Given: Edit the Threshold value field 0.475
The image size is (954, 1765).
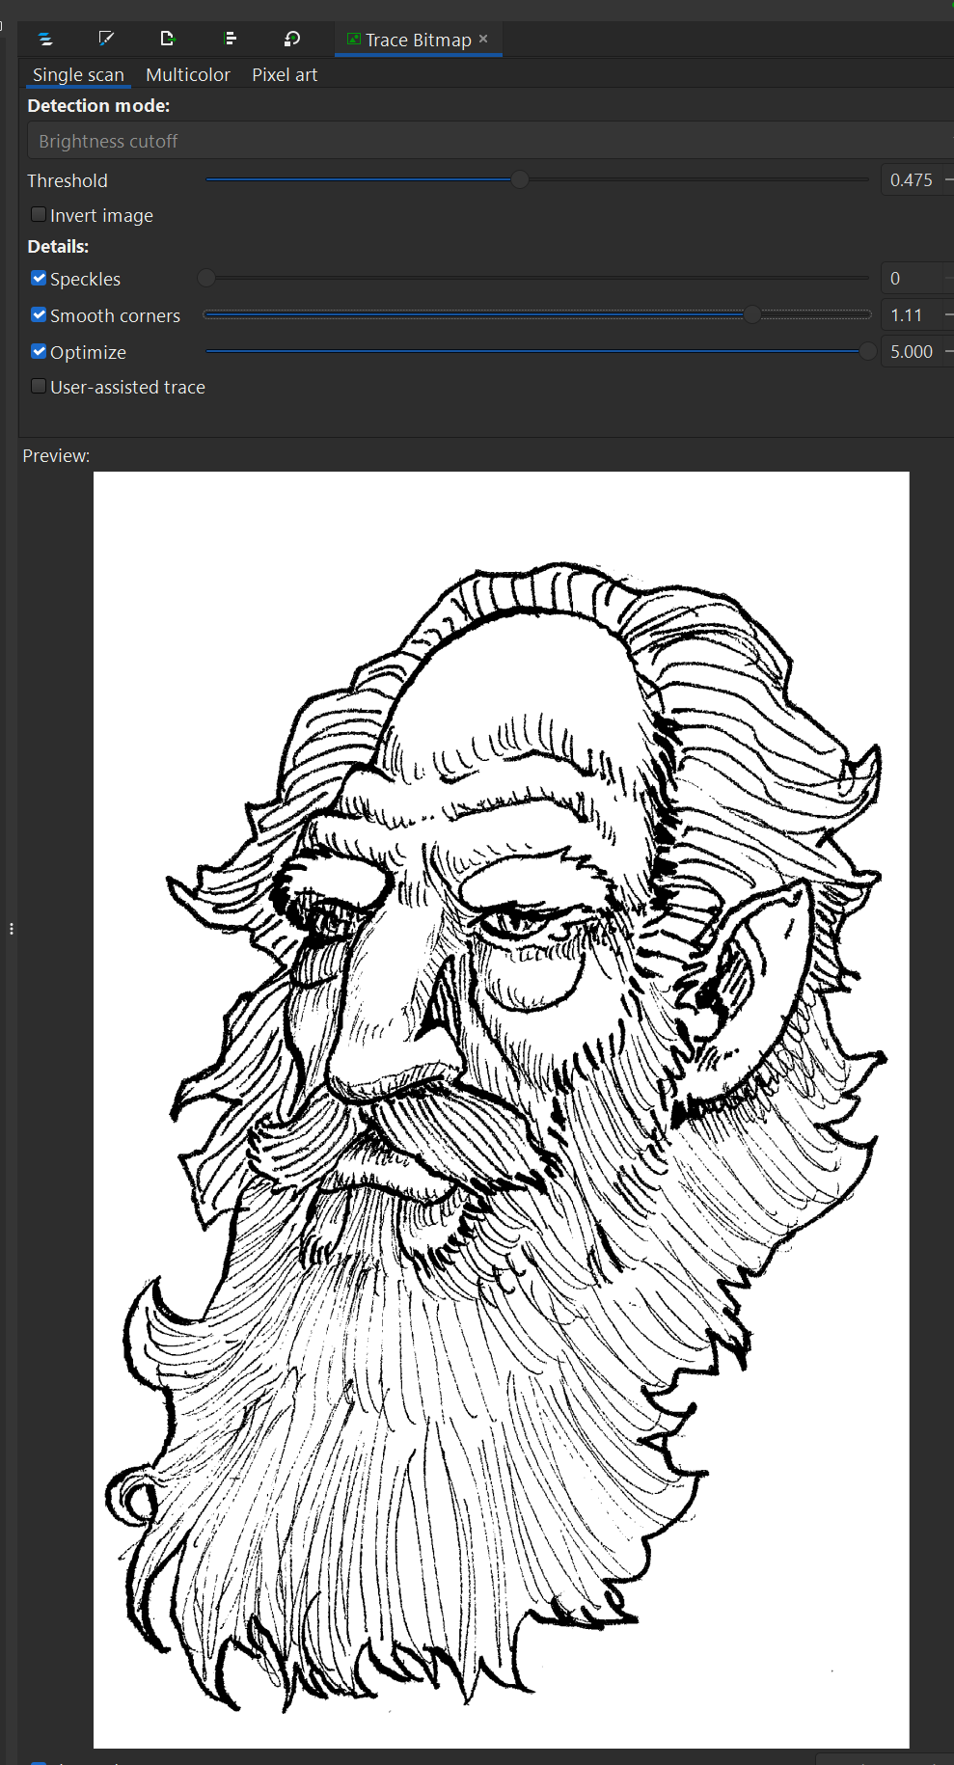Looking at the screenshot, I should [x=912, y=180].
